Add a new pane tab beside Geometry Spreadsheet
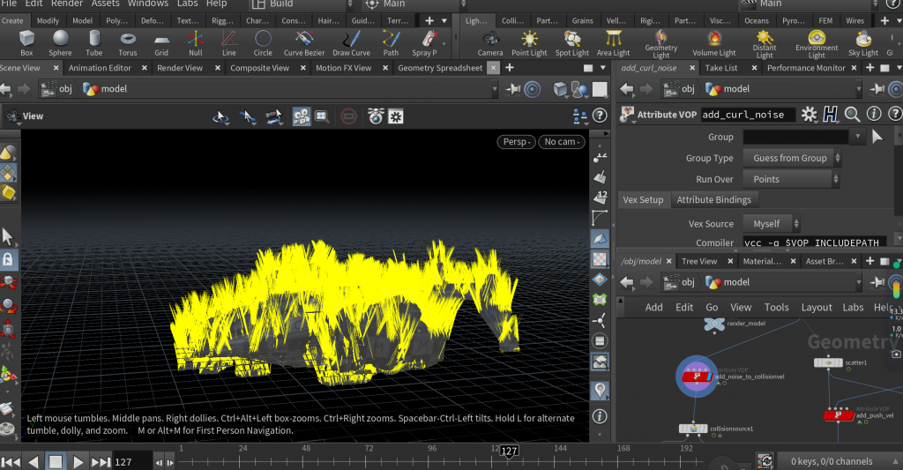Image resolution: width=903 pixels, height=470 pixels. [510, 68]
